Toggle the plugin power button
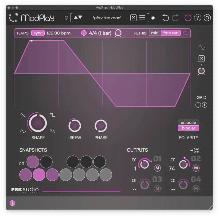Viewport: 219px width, 217px height. (188, 18)
